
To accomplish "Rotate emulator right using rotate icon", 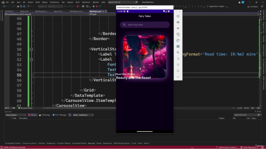I will coord(178,41).
